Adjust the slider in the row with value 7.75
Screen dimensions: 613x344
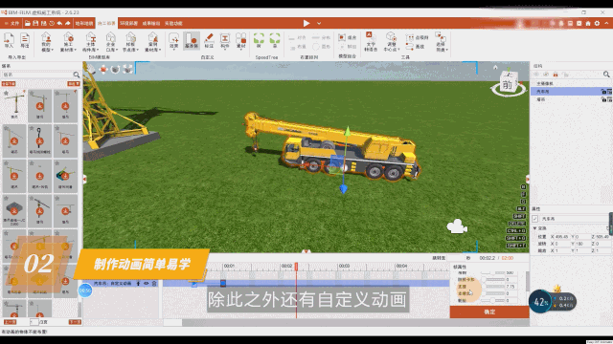[492, 287]
